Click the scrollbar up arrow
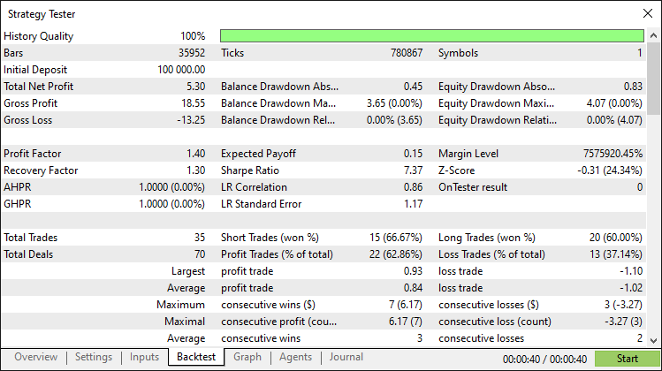Image resolution: width=662 pixels, height=371 pixels. click(x=654, y=35)
